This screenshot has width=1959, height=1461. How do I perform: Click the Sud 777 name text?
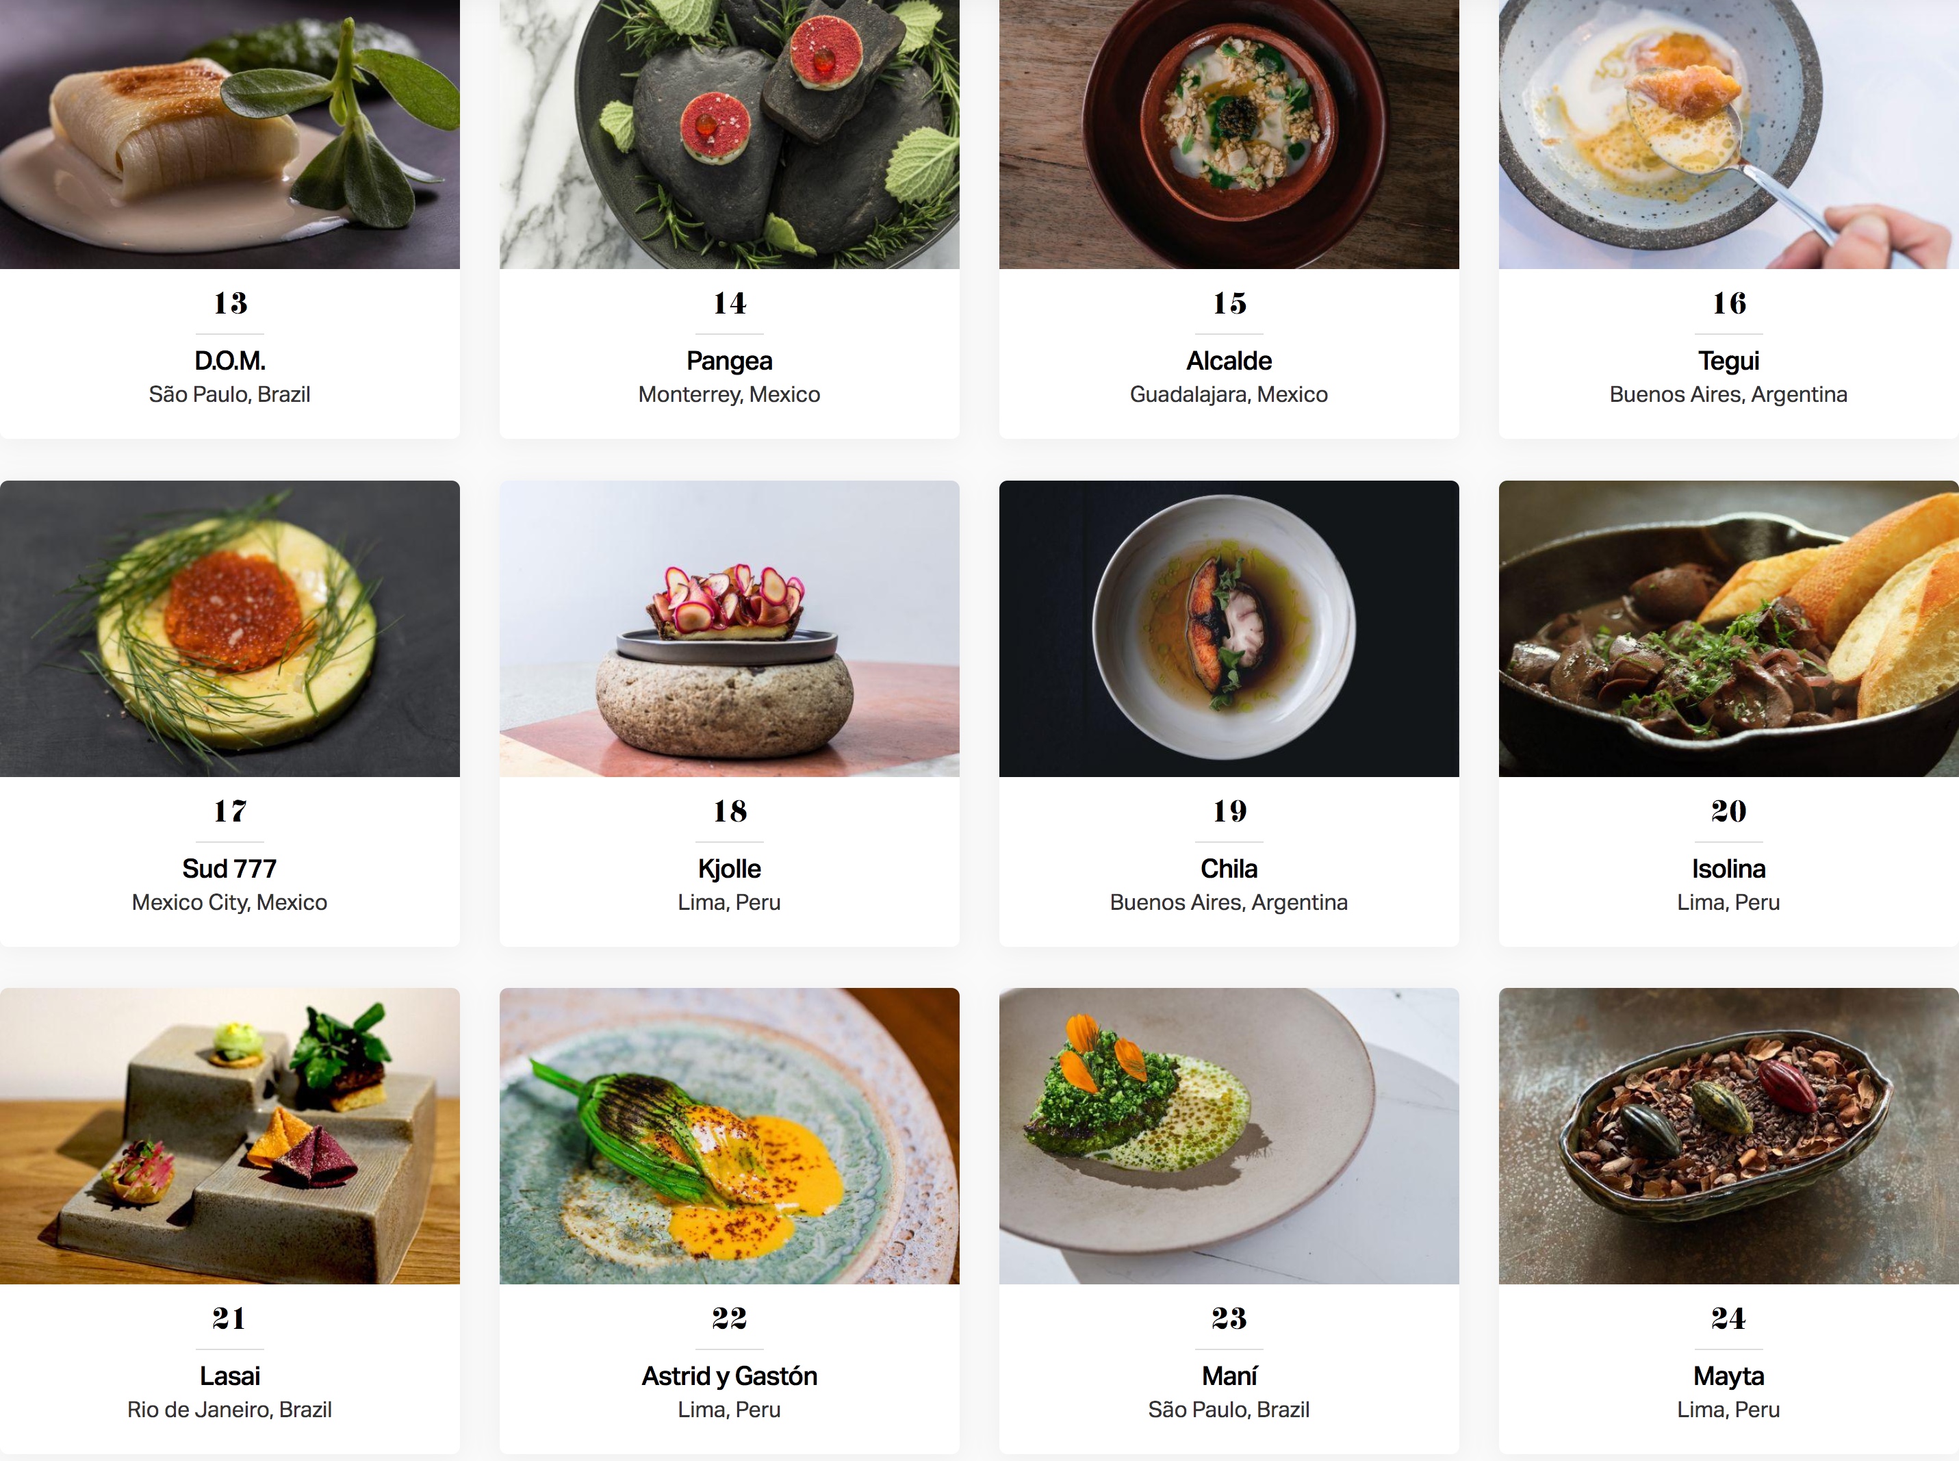tap(230, 869)
